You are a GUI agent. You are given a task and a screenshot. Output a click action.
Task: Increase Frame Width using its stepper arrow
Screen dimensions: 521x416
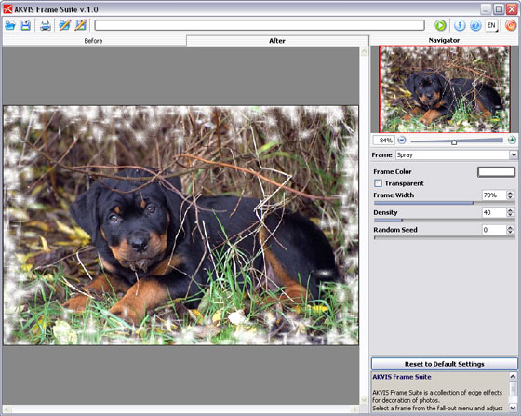point(510,193)
